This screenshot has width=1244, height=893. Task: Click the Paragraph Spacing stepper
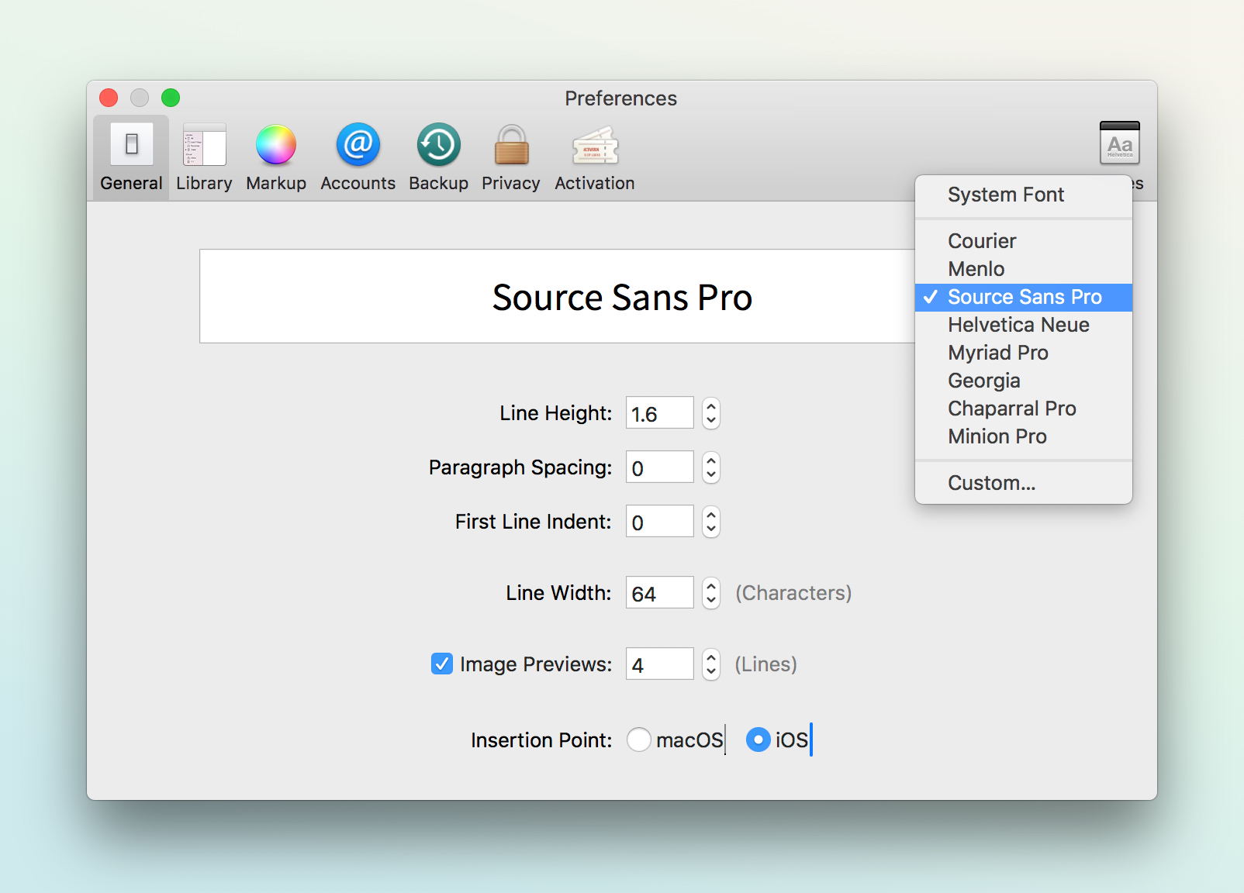click(711, 467)
